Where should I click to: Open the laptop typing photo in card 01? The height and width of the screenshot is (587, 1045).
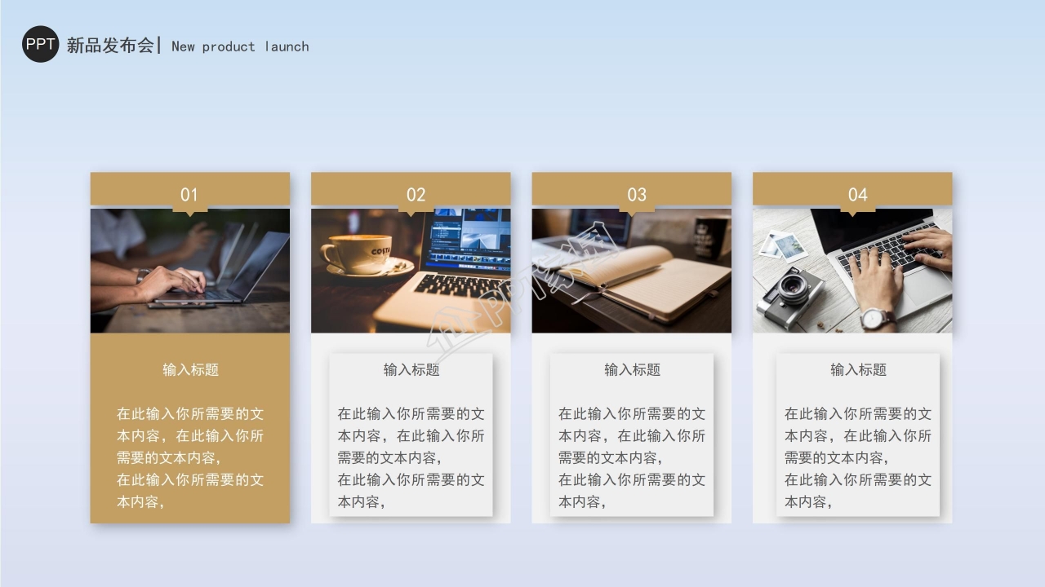coord(190,271)
